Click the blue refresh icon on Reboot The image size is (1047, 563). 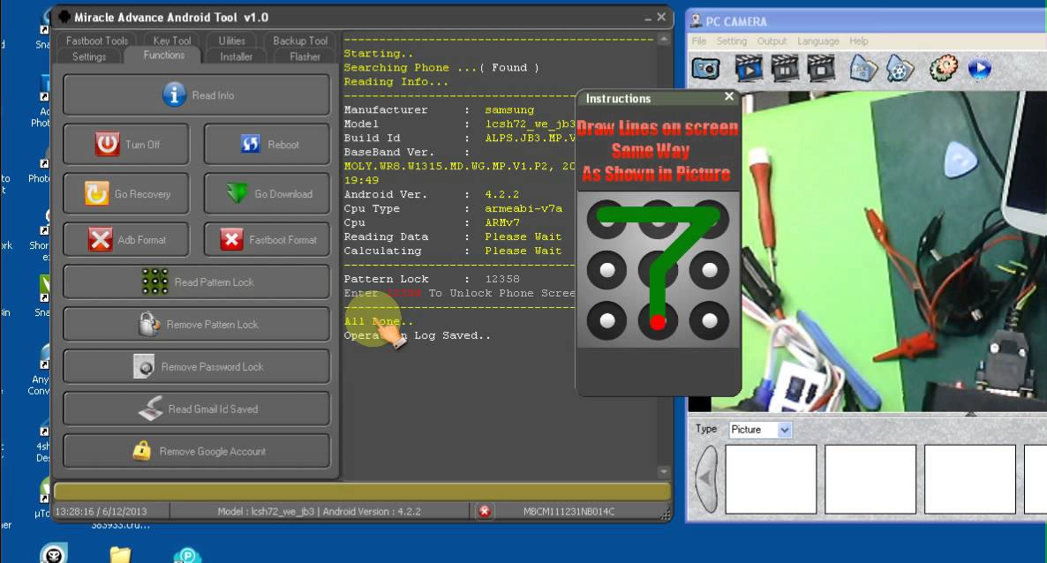(250, 144)
